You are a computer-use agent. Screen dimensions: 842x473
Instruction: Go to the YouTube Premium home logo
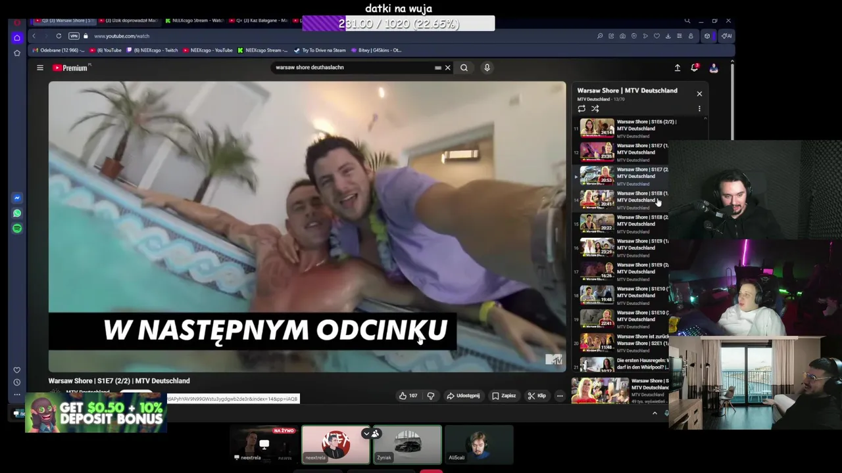(70, 68)
